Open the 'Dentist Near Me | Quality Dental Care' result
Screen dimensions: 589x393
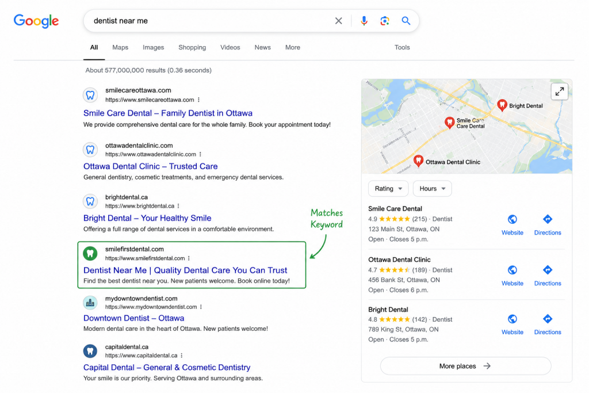(185, 270)
